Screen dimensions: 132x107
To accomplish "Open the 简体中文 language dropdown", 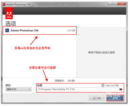I will tap(18, 89).
